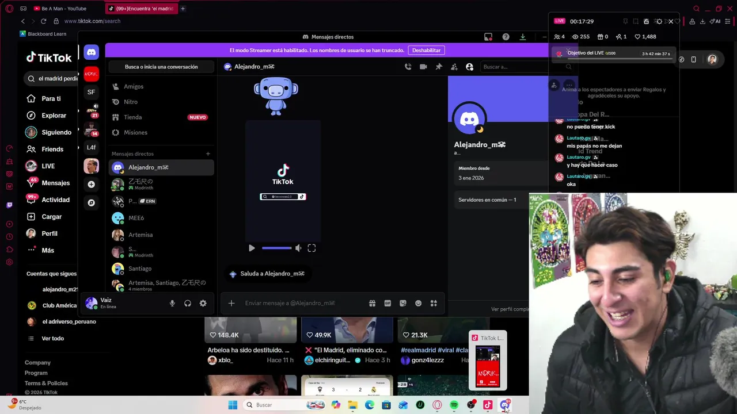Deafen Discord with headphones icon
Screen dimensions: 737x414
188,303
